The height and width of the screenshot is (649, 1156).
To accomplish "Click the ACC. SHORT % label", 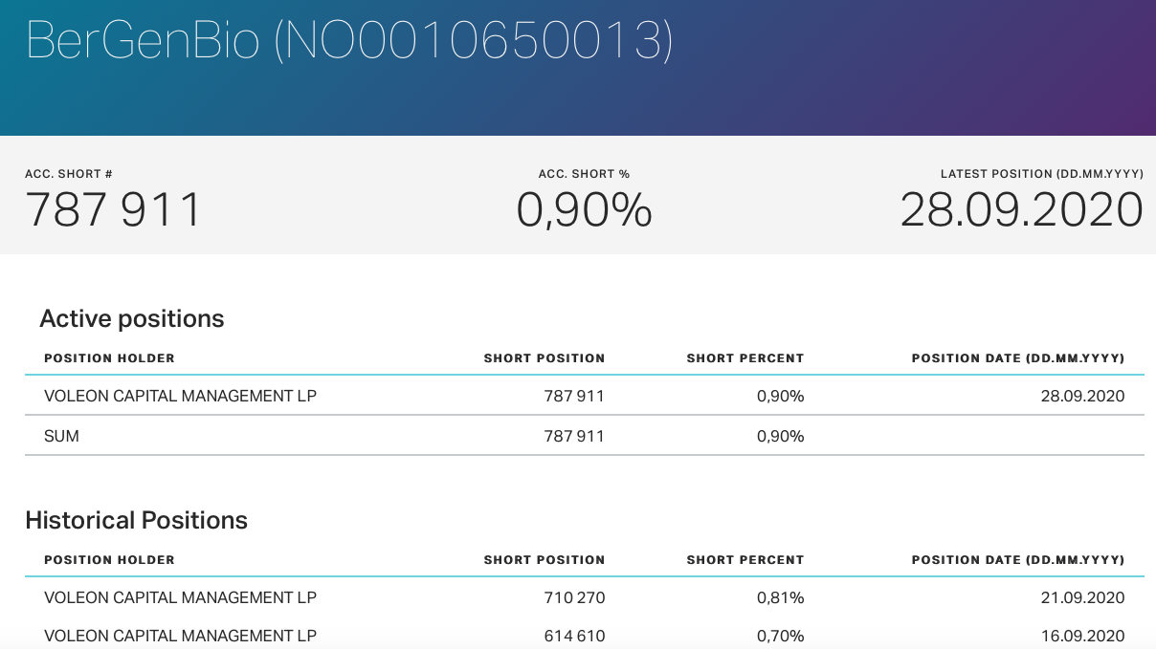I will point(584,174).
